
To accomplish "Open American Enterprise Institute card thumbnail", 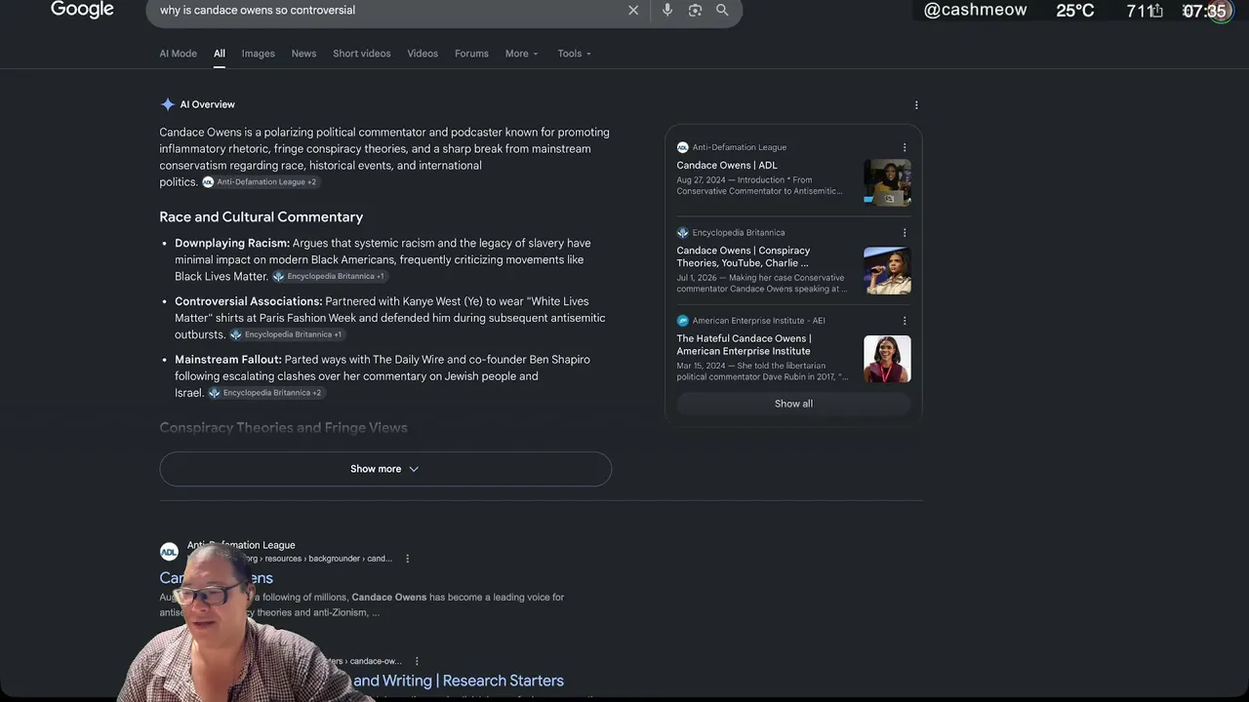I will (x=887, y=359).
